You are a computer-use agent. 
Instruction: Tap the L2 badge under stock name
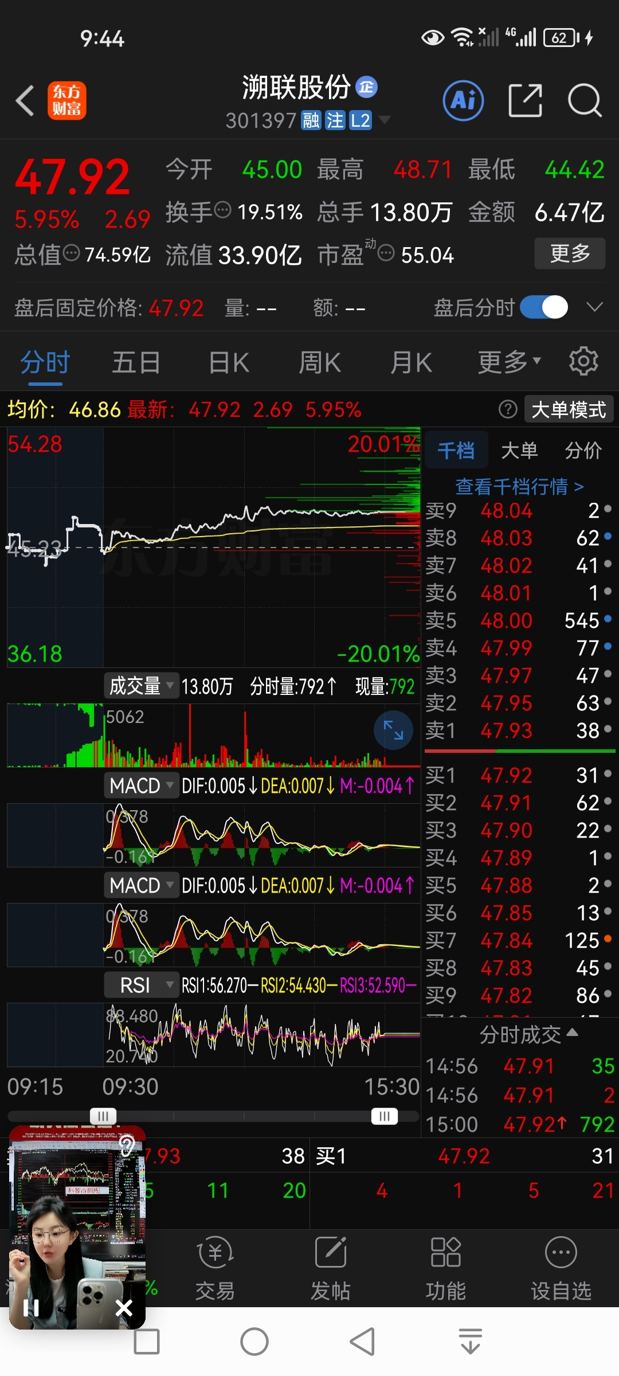[x=361, y=120]
